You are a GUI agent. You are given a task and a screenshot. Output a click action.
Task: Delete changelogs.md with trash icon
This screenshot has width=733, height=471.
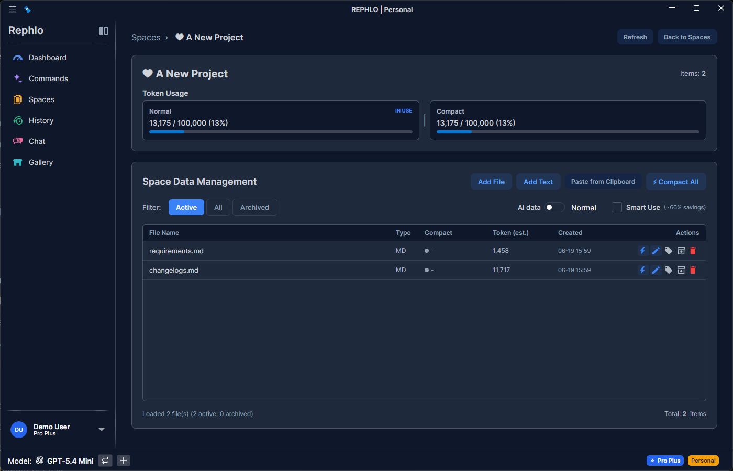coord(693,270)
